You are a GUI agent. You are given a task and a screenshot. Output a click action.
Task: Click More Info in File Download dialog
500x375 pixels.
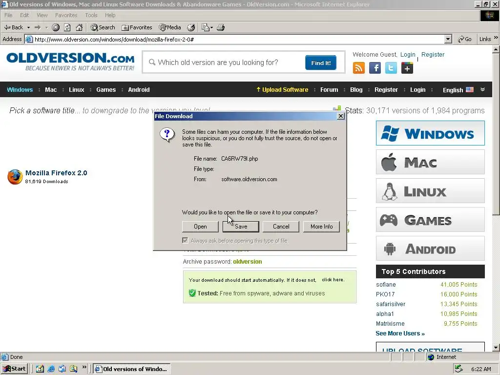[x=321, y=227]
